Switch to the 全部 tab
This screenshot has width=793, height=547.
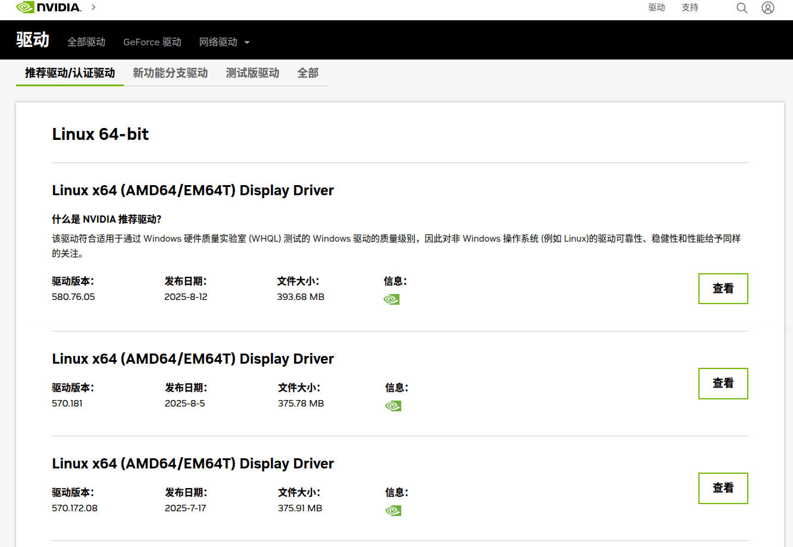[x=308, y=73]
